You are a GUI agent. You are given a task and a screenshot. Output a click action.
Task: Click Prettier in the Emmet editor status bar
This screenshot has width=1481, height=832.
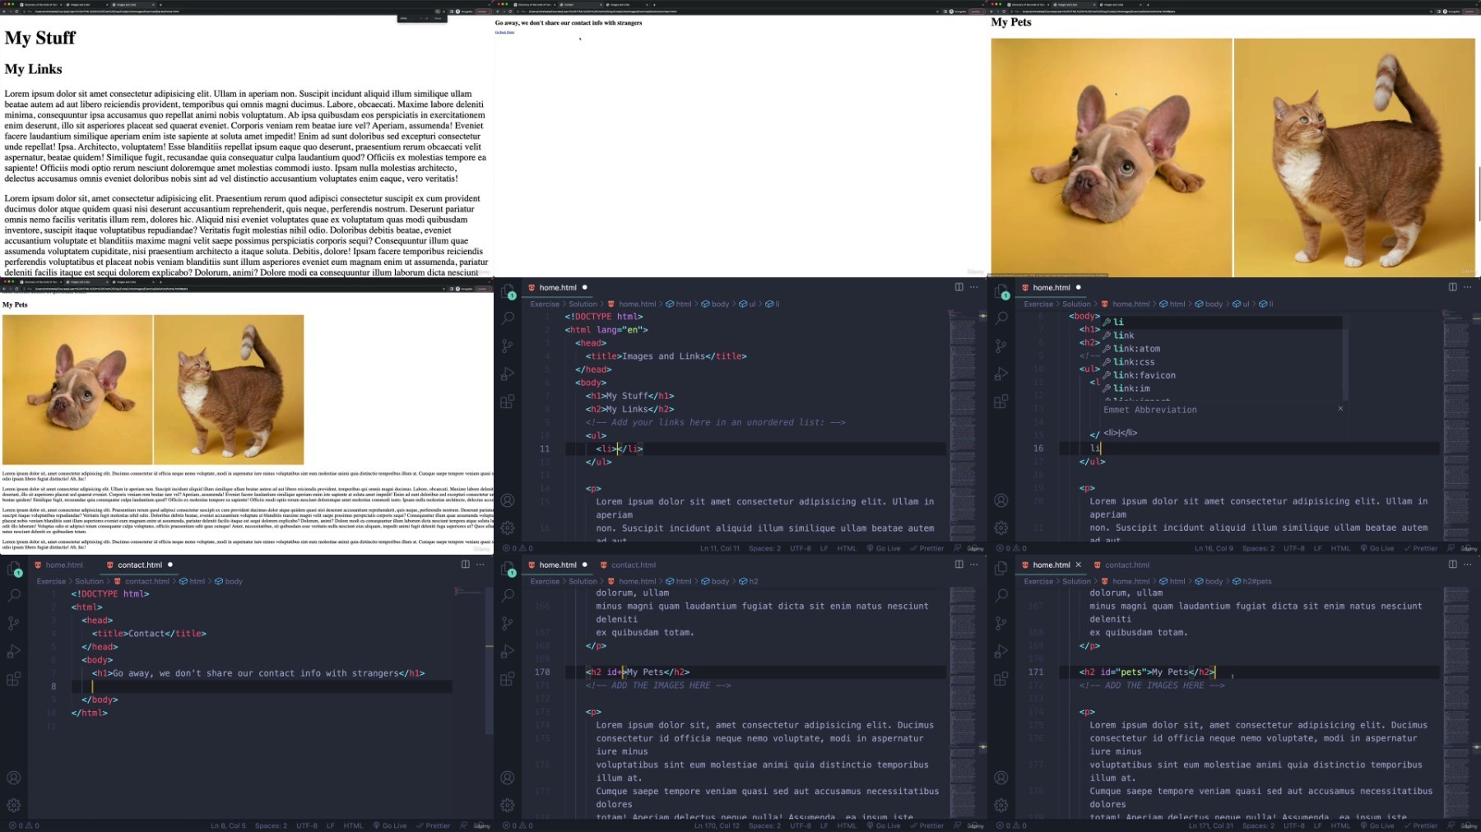(1420, 548)
